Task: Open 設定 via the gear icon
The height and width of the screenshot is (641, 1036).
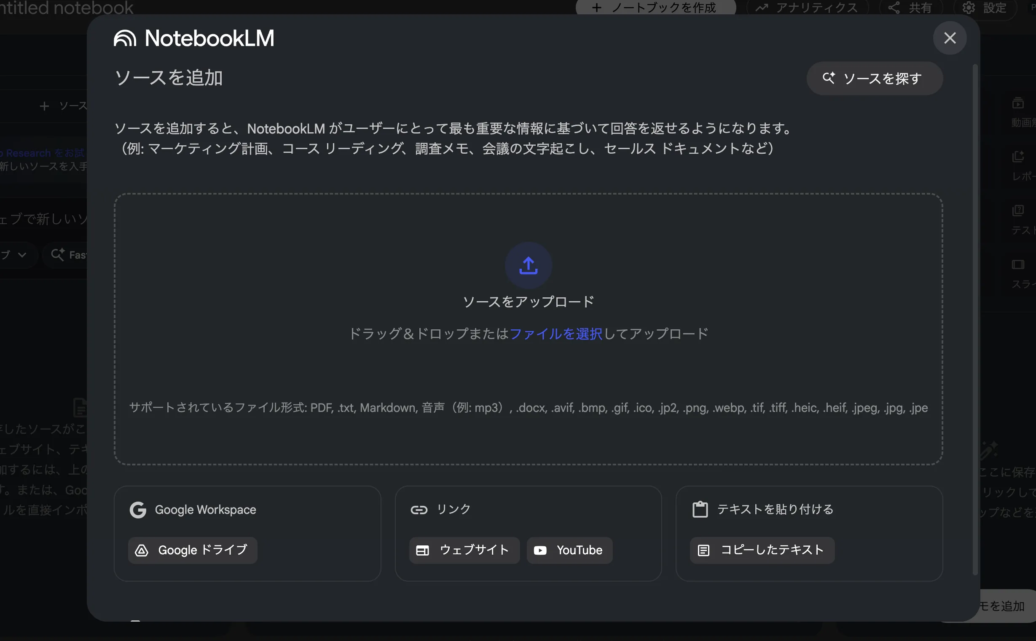Action: tap(969, 8)
